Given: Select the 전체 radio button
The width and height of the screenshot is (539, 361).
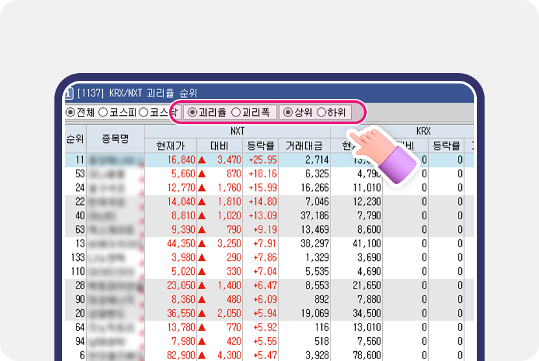Looking at the screenshot, I should click(x=71, y=112).
